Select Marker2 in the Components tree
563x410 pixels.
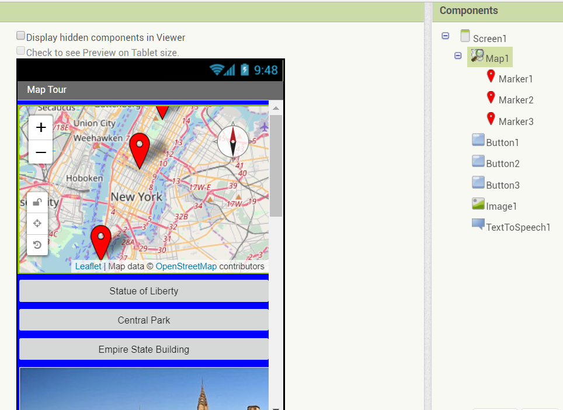516,100
